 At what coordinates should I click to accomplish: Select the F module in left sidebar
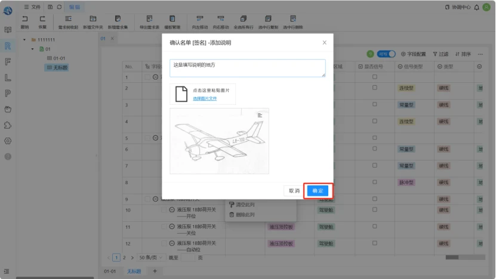coord(8,61)
